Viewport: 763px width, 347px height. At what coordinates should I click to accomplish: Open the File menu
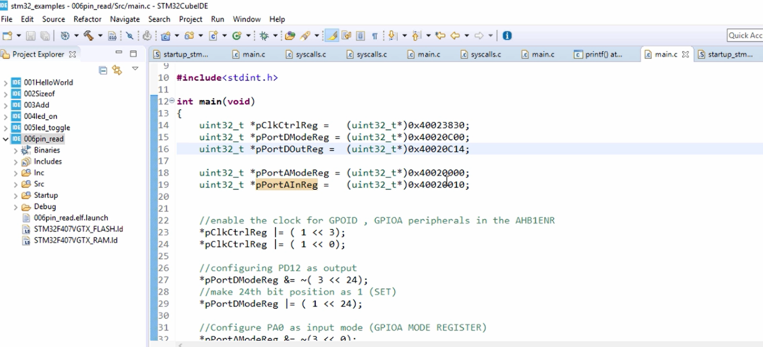tap(7, 19)
